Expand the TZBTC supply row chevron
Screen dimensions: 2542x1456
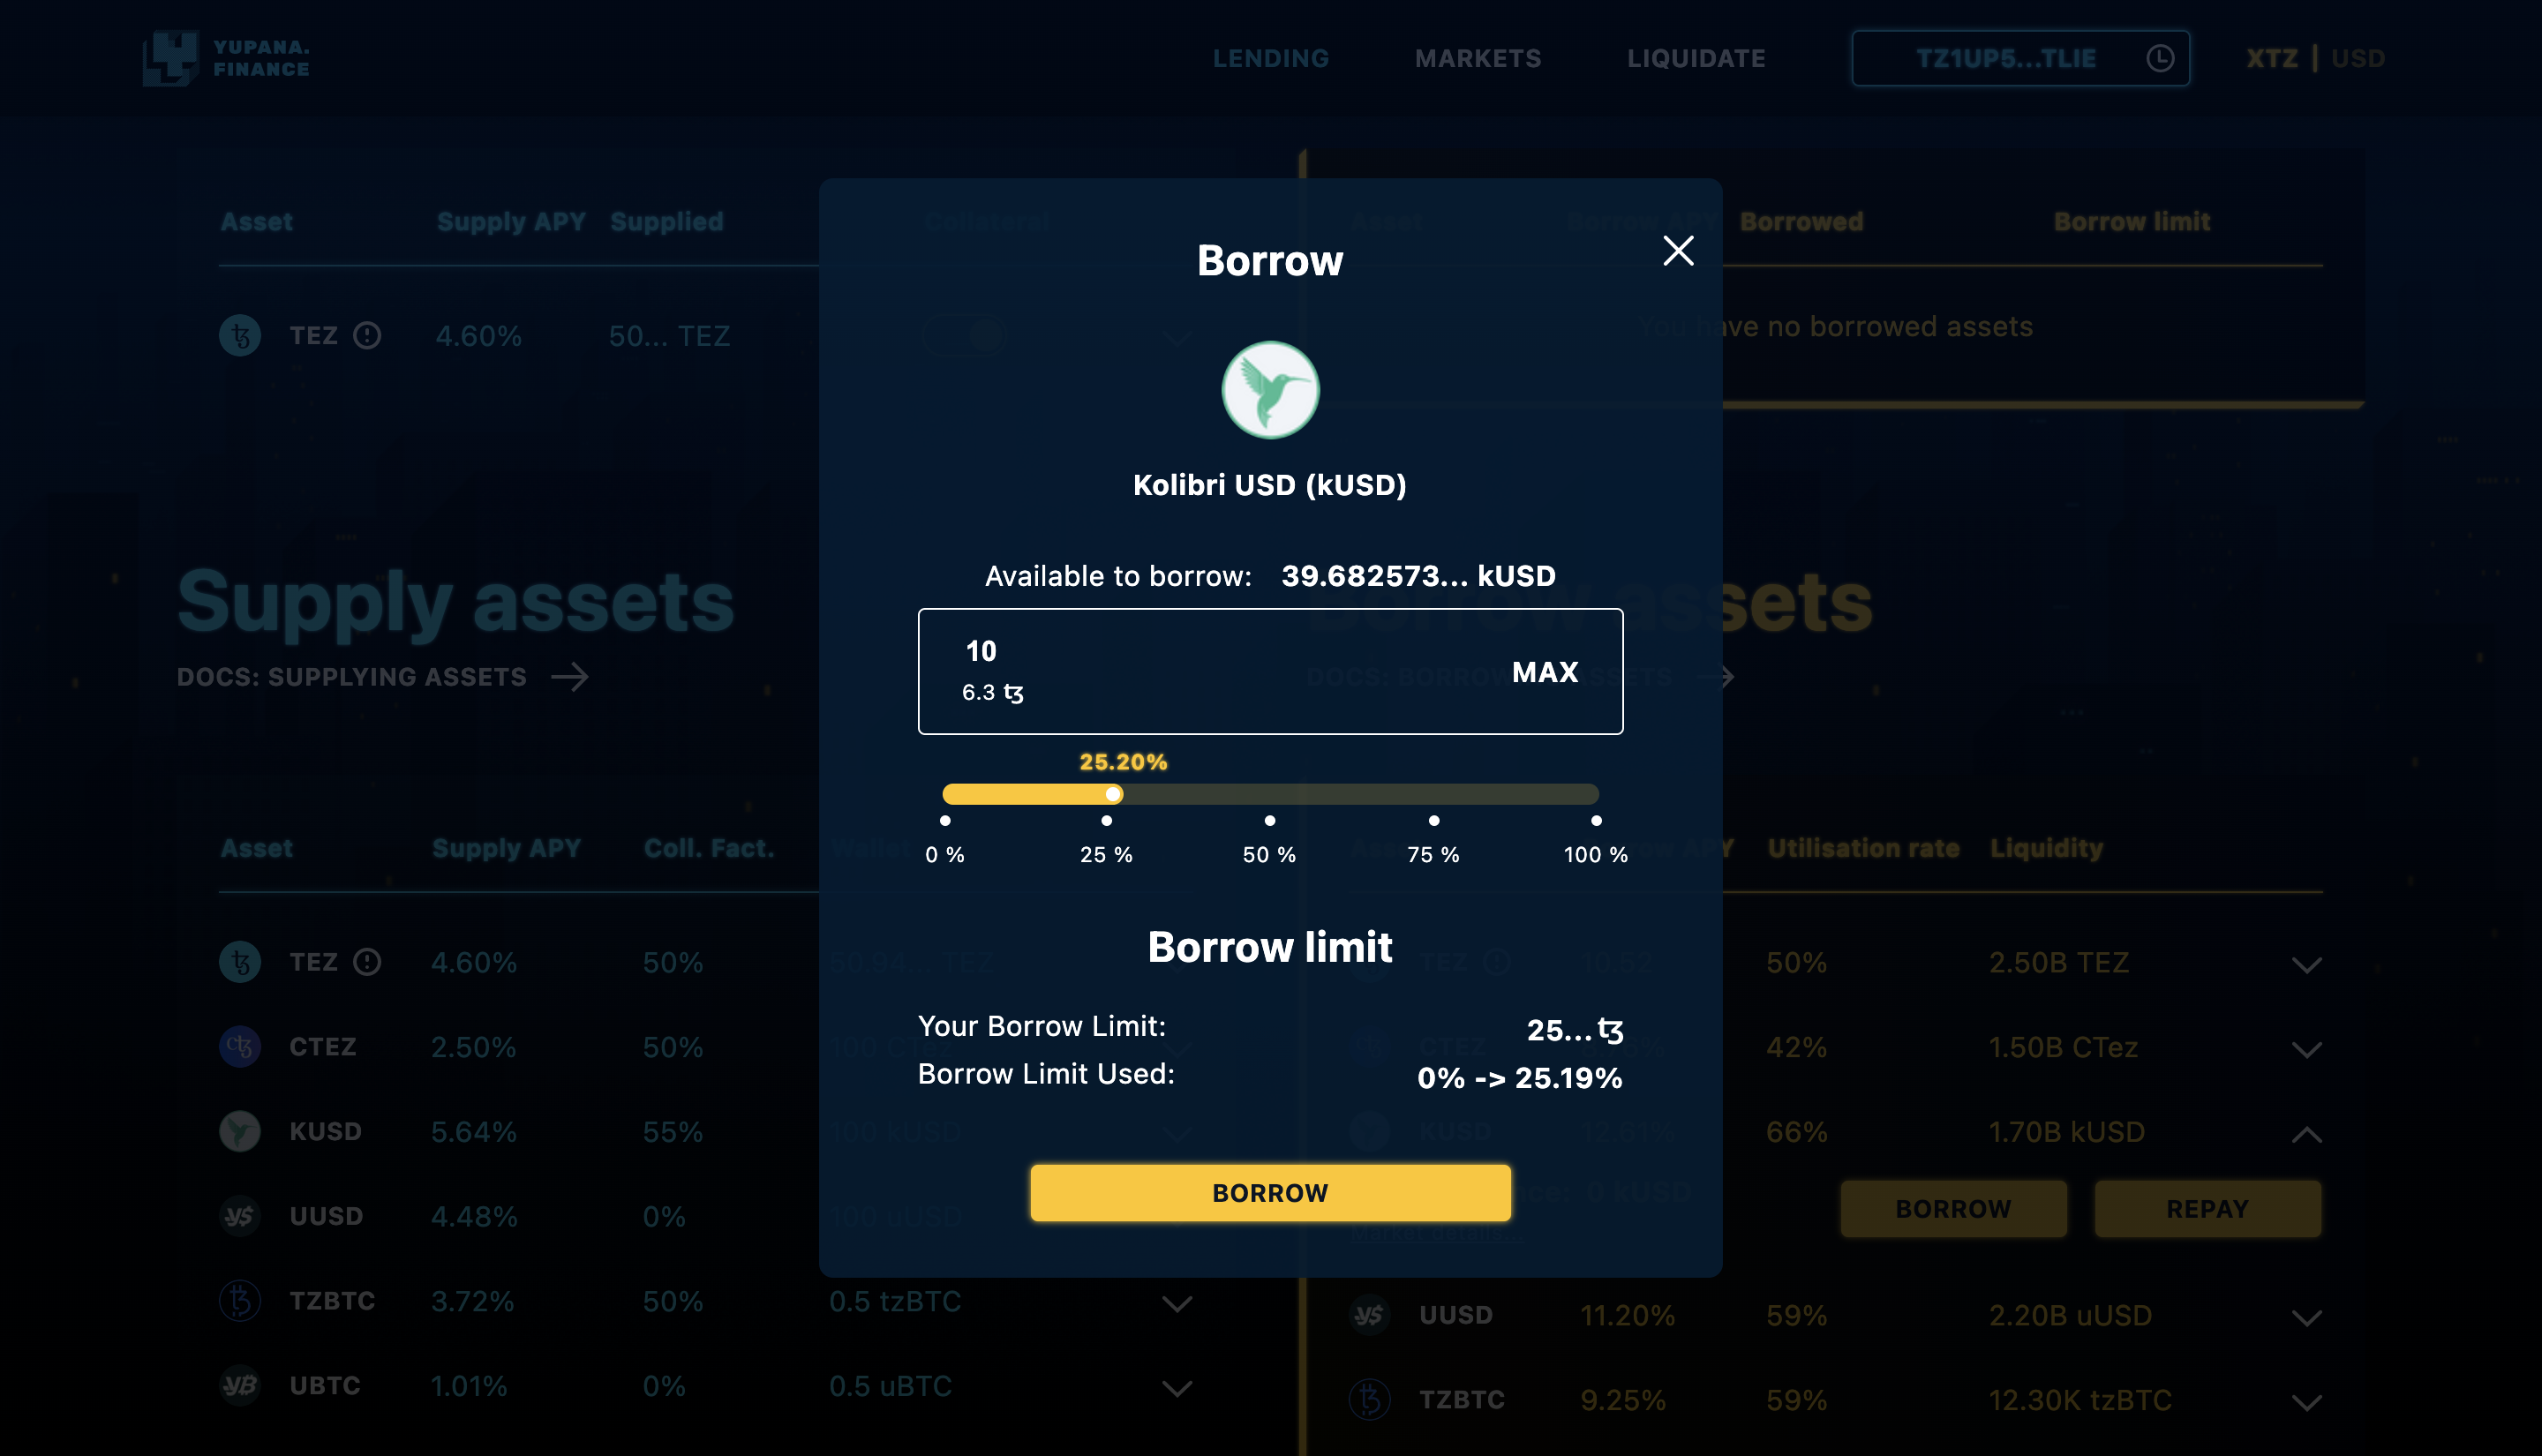click(x=1177, y=1304)
